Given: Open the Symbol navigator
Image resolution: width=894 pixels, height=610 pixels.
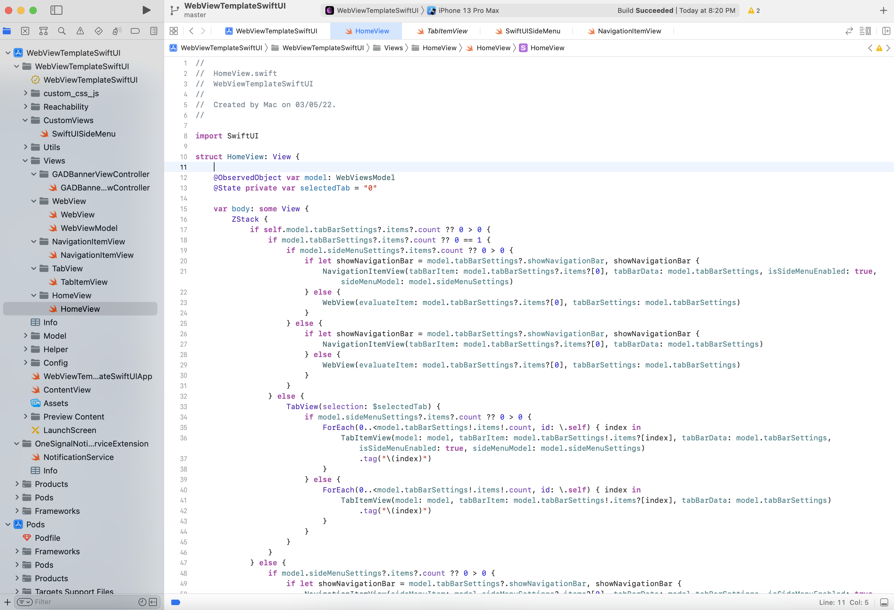Looking at the screenshot, I should [x=44, y=31].
